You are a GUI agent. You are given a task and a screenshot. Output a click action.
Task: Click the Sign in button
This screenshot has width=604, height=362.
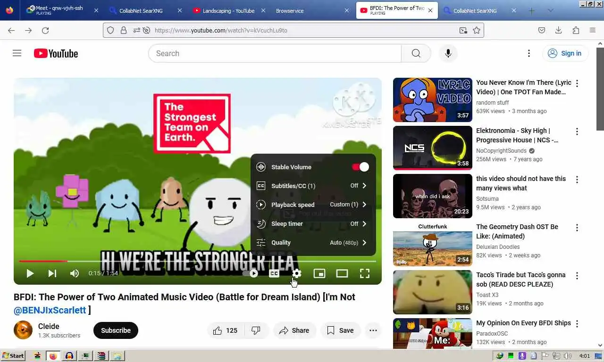click(x=565, y=53)
